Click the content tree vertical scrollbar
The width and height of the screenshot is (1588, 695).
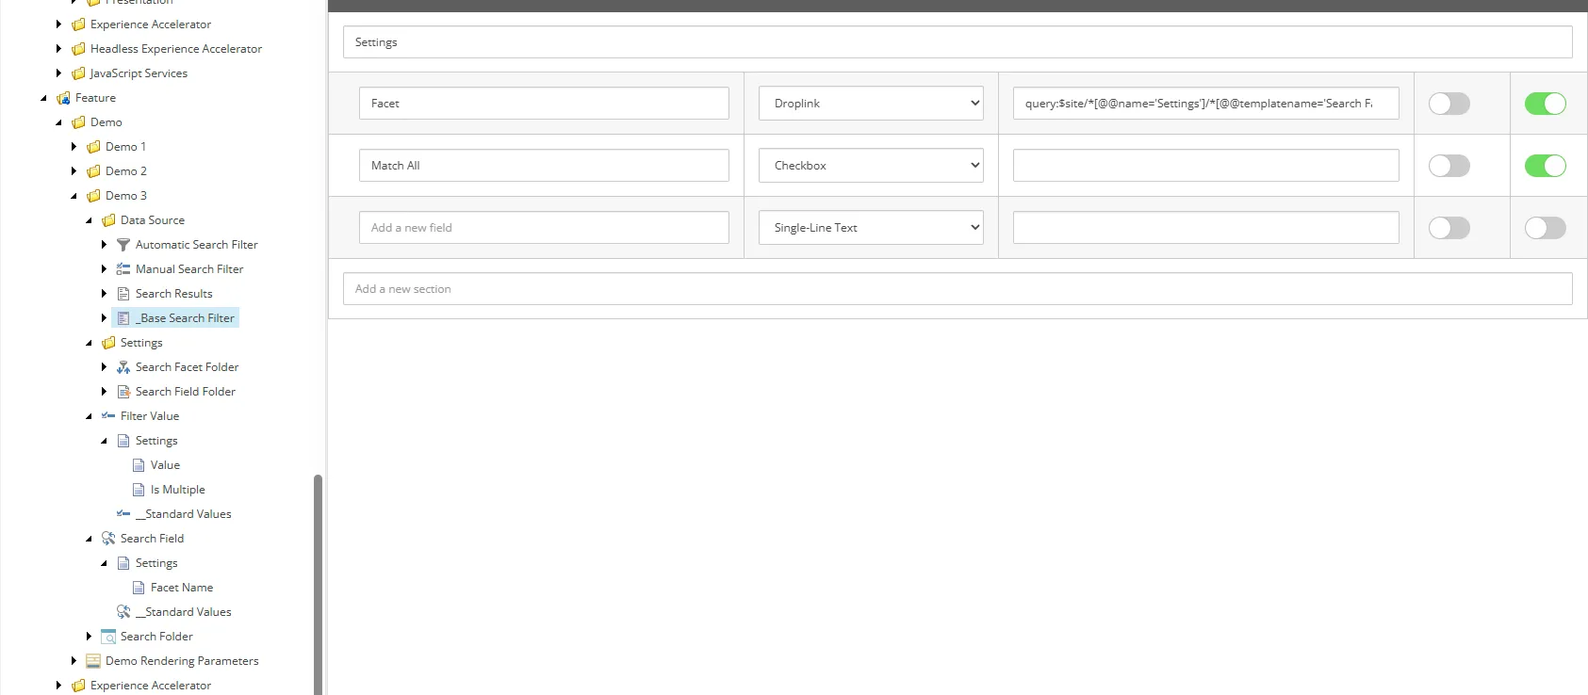tap(319, 584)
